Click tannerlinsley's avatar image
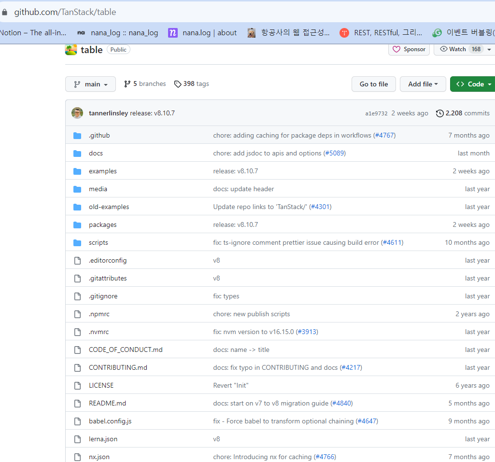Image resolution: width=495 pixels, height=462 pixels. pyautogui.click(x=77, y=113)
